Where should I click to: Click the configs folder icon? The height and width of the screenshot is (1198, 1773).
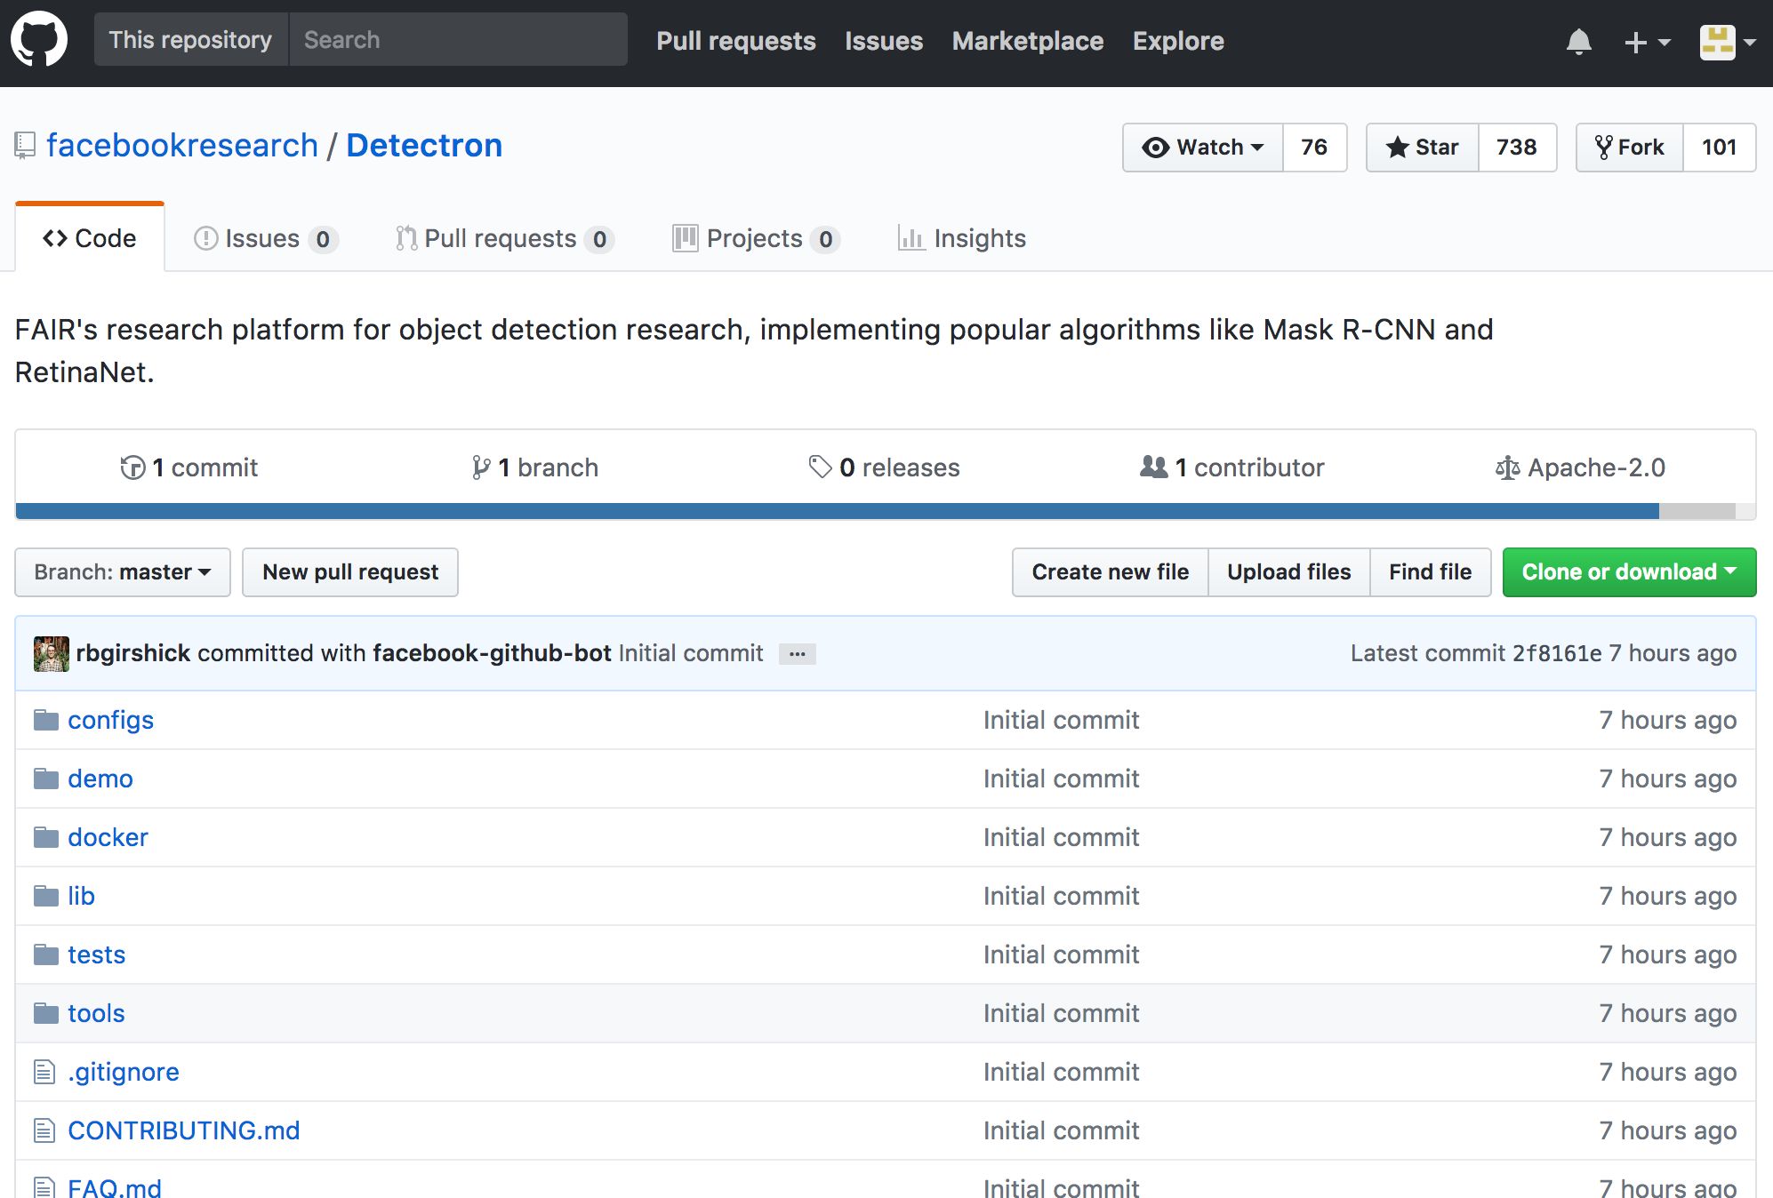(45, 720)
